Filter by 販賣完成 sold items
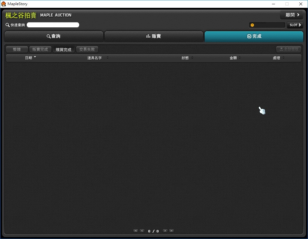The width and height of the screenshot is (308, 239). (x=40, y=50)
